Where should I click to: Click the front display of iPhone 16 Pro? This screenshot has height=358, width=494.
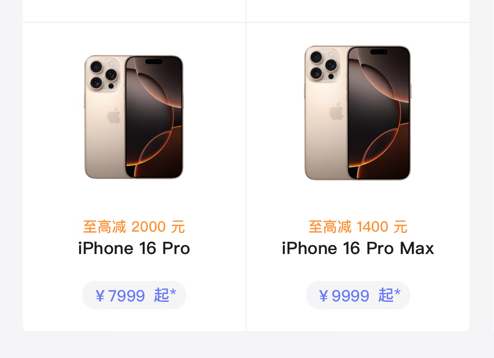[154, 117]
